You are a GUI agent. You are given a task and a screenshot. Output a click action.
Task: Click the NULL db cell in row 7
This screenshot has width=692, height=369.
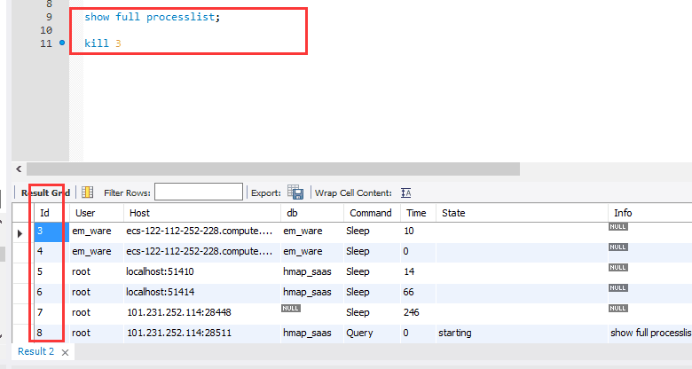[x=291, y=308]
